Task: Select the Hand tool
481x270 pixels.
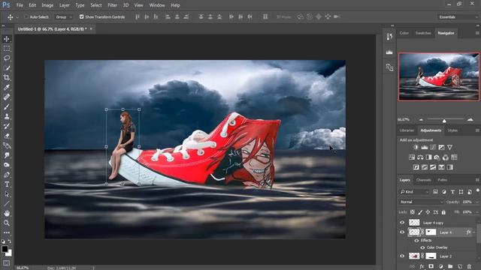Action: point(7,213)
